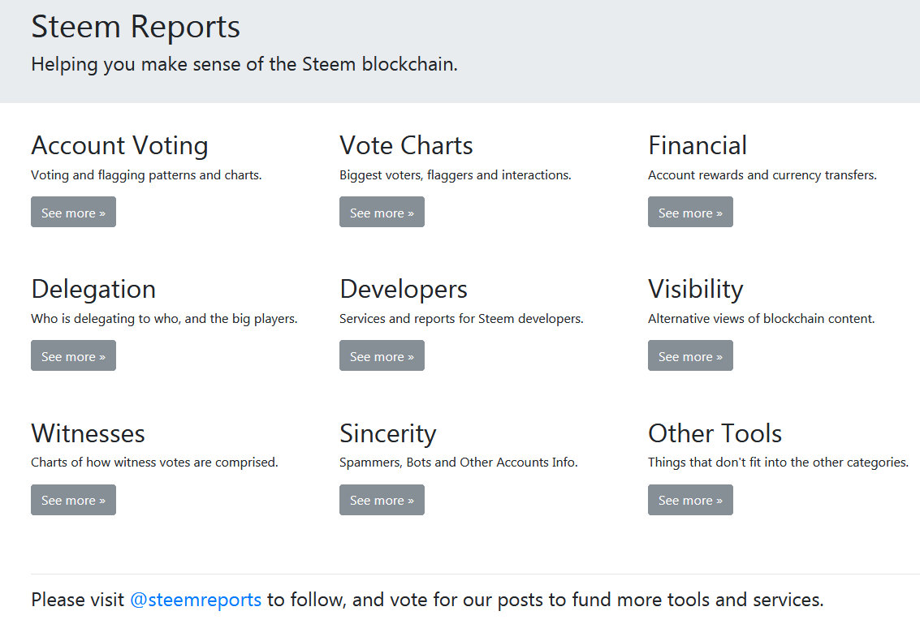Viewport: 920px width, 624px height.
Task: Click See more under Account Voting
Action: [x=73, y=213]
